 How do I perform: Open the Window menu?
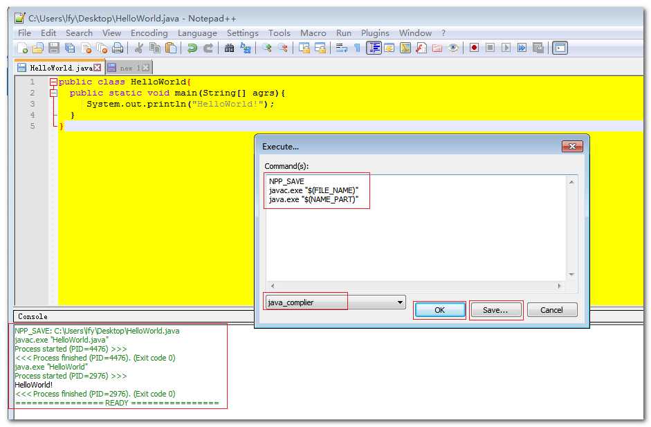415,33
